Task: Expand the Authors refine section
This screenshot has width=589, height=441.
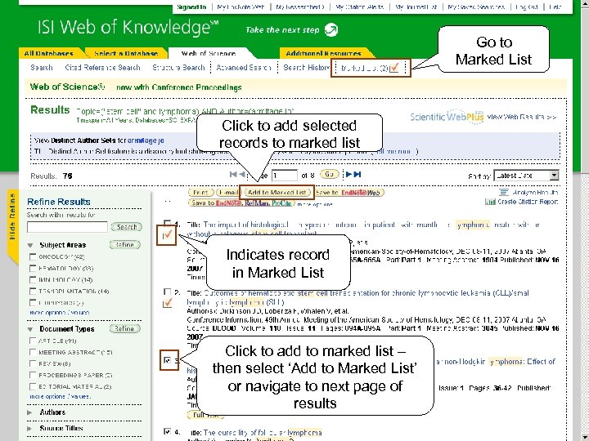Action: coord(30,412)
